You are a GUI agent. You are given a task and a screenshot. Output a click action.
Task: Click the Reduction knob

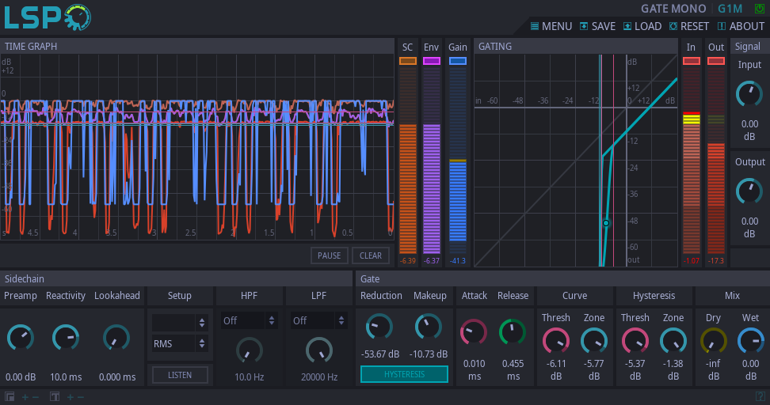[379, 327]
